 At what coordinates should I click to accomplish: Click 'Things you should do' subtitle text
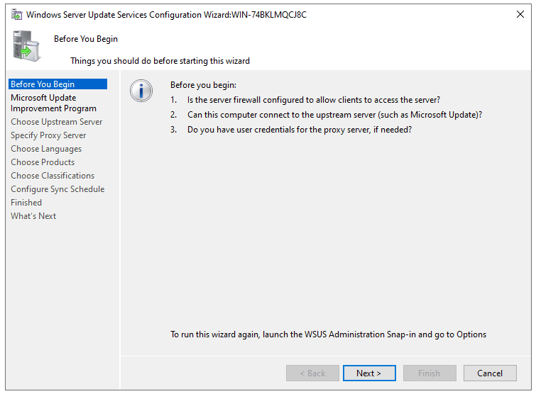(160, 61)
